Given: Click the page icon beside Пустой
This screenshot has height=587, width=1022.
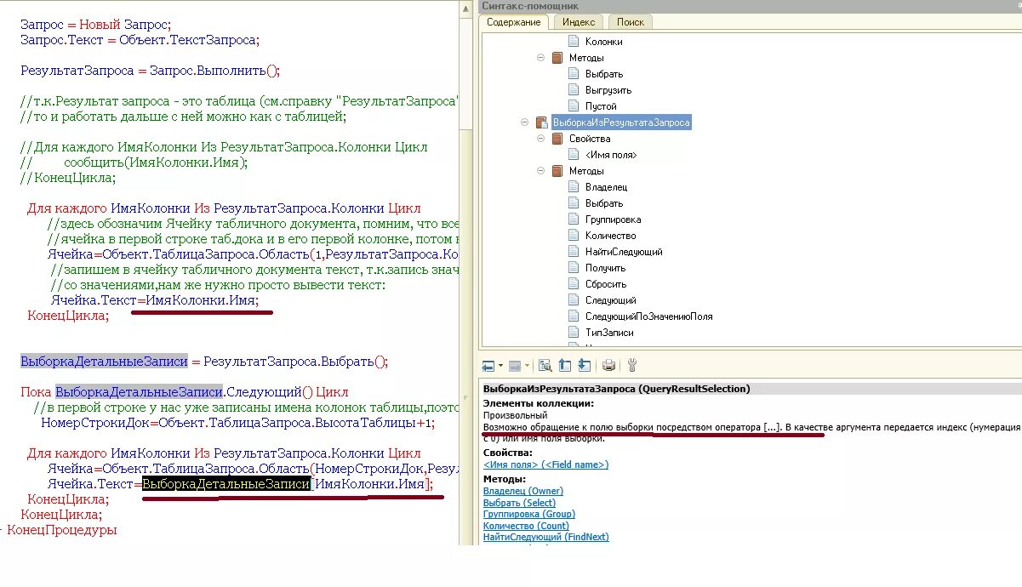Looking at the screenshot, I should [x=574, y=105].
